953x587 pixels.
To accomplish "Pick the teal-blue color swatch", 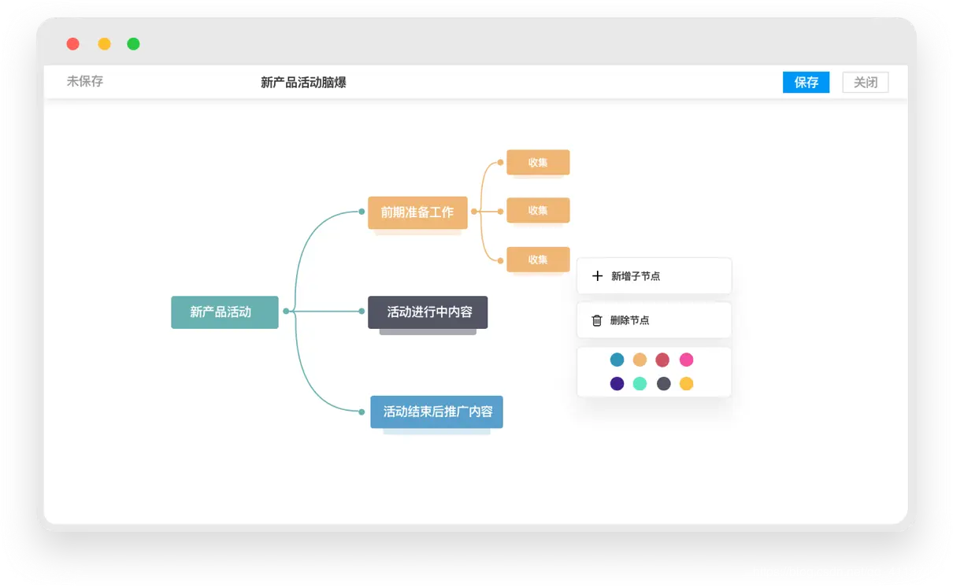I will [x=617, y=360].
